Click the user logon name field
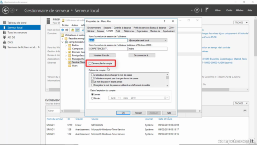Screen dimensions: 257x145 coord(108,40)
